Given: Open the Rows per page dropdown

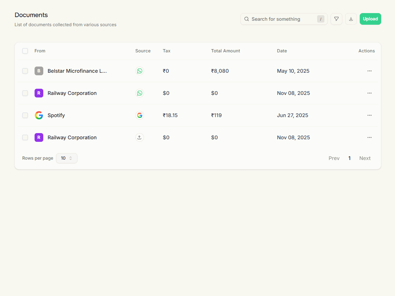Looking at the screenshot, I should click(x=67, y=158).
